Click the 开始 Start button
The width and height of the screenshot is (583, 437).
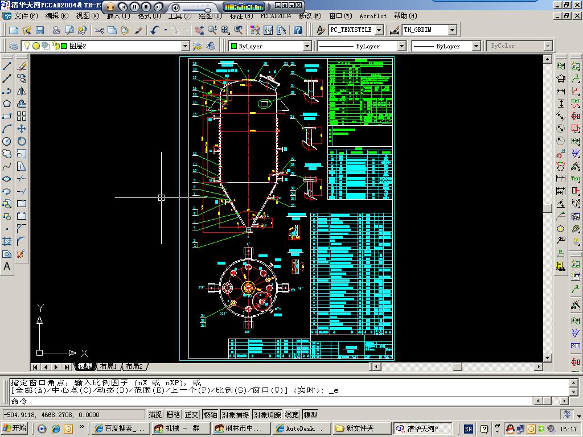[15, 428]
